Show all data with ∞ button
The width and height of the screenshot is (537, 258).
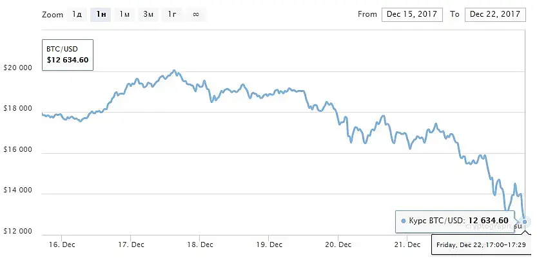[195, 14]
